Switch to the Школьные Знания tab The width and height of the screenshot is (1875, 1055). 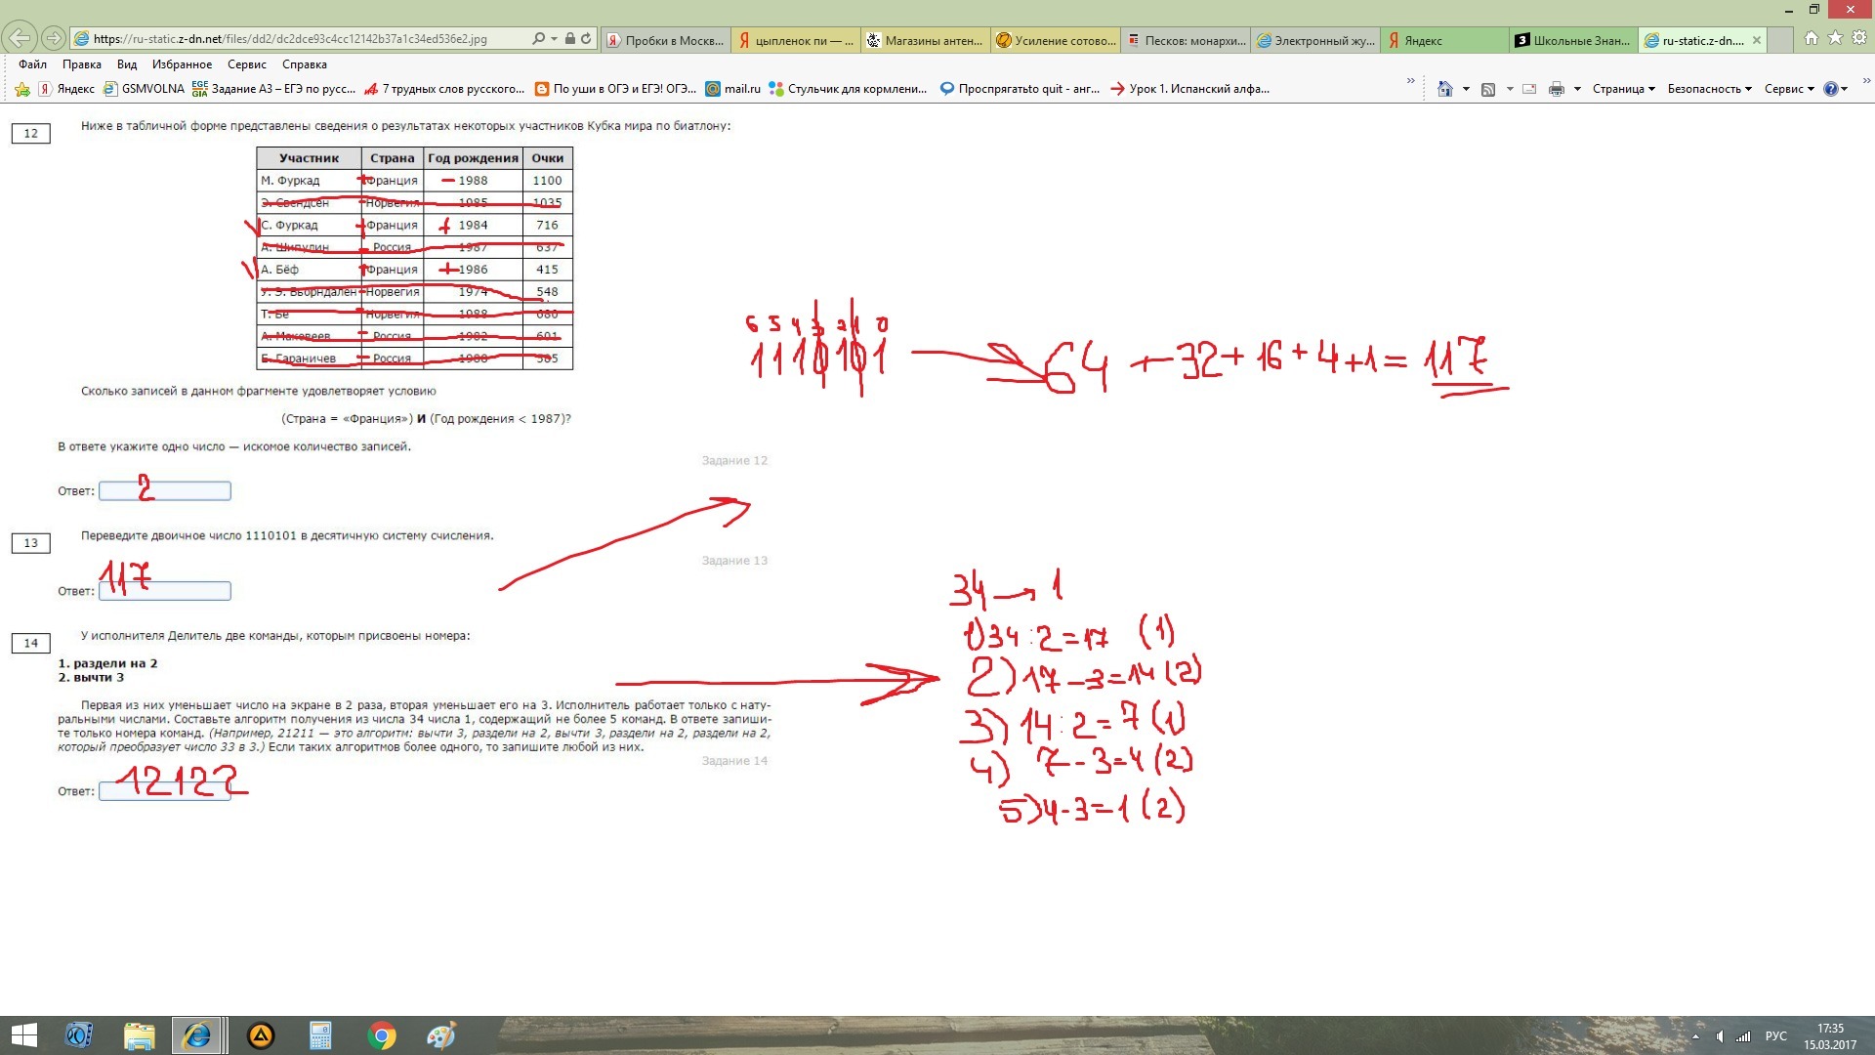tap(1572, 40)
